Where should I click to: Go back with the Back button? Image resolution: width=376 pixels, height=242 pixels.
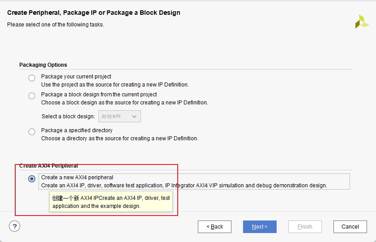tap(214, 227)
